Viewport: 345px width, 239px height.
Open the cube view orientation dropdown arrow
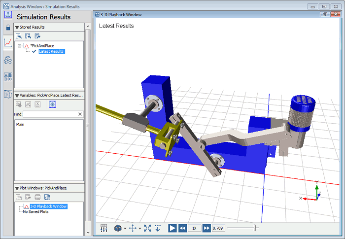pos(125,229)
